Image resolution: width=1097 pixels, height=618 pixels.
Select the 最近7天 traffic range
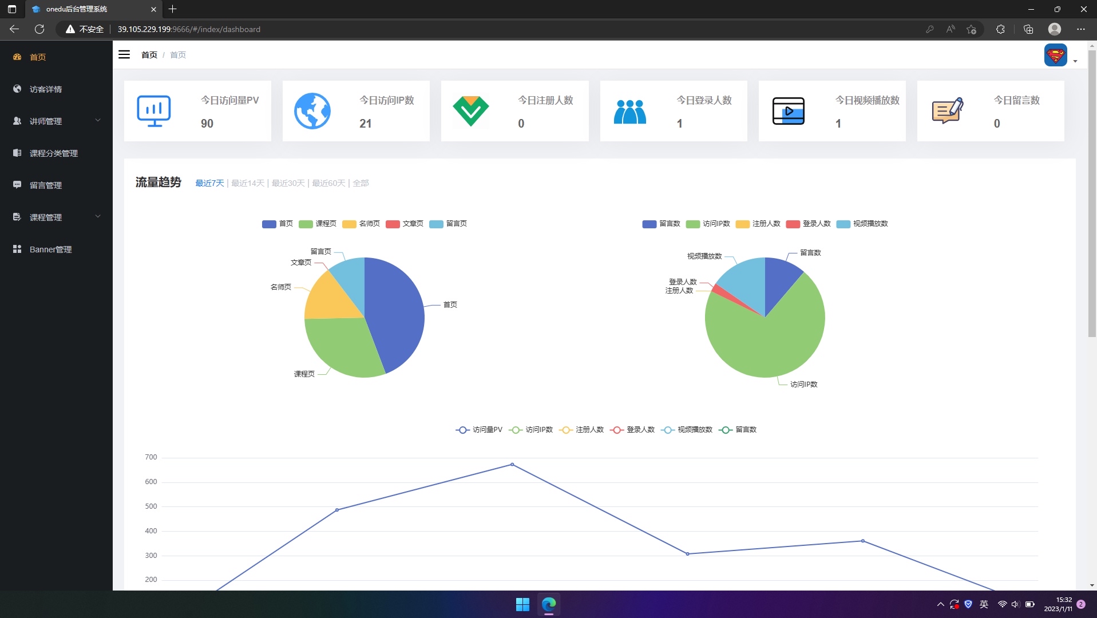tap(209, 183)
